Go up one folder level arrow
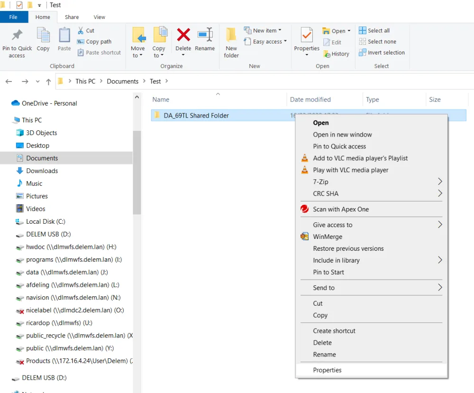This screenshot has height=393, width=474. [48, 82]
